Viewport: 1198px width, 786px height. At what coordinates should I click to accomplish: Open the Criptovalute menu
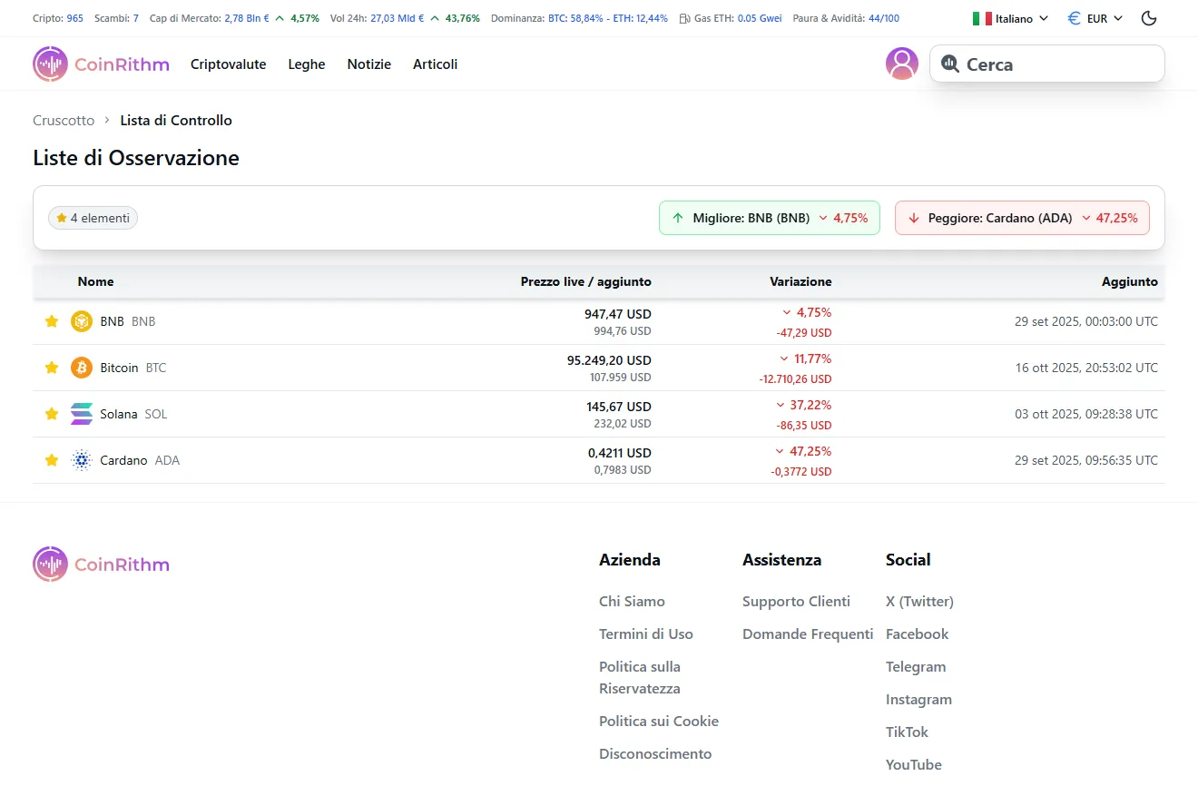click(x=228, y=64)
